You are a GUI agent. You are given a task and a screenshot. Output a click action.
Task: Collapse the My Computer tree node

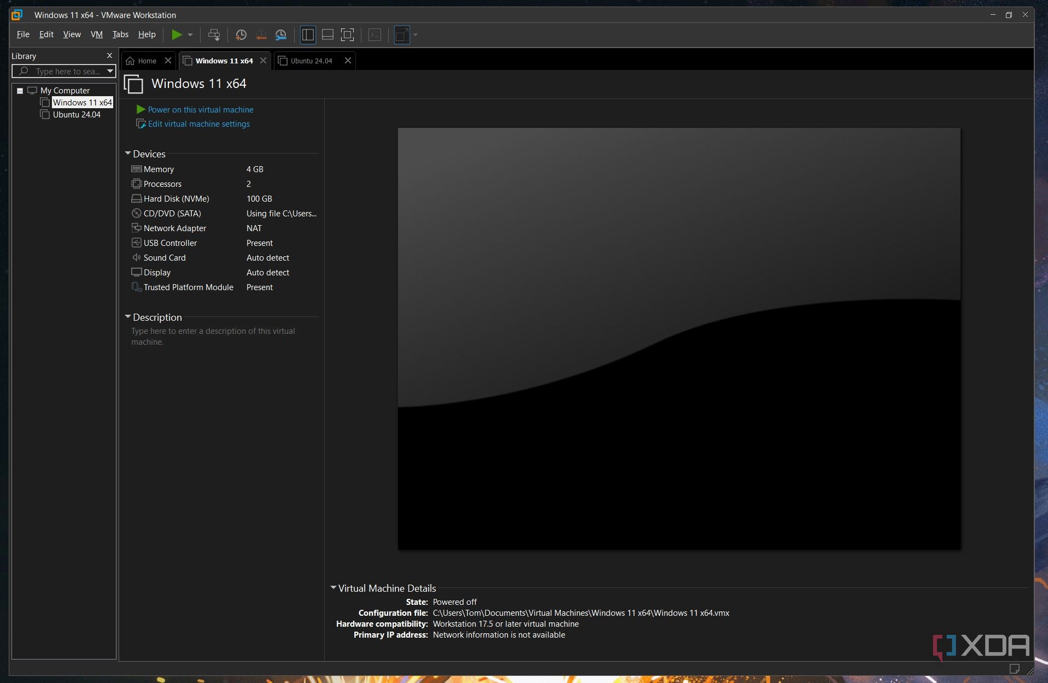point(20,91)
